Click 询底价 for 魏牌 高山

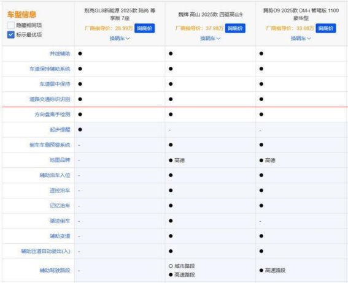(x=235, y=28)
